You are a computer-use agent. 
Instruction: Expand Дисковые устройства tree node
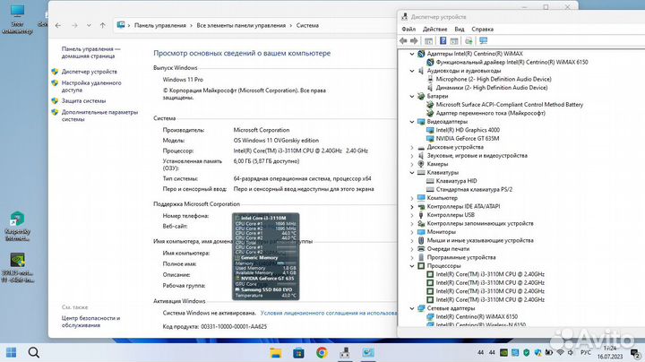click(412, 147)
